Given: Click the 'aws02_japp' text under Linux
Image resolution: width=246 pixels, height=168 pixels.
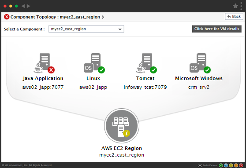Looking at the screenshot, I should click(x=93, y=87).
